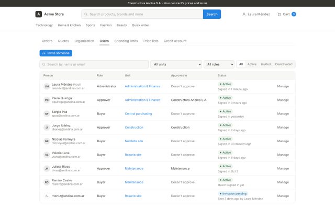Manage the mortiz@andina.com.ar invitation

point(283,196)
